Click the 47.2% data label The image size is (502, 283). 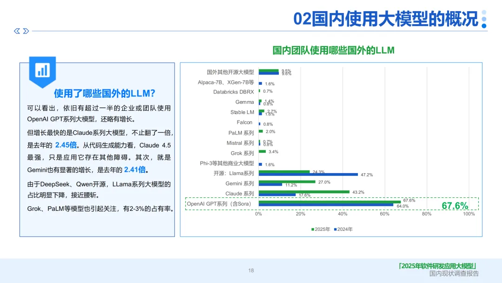367,175
